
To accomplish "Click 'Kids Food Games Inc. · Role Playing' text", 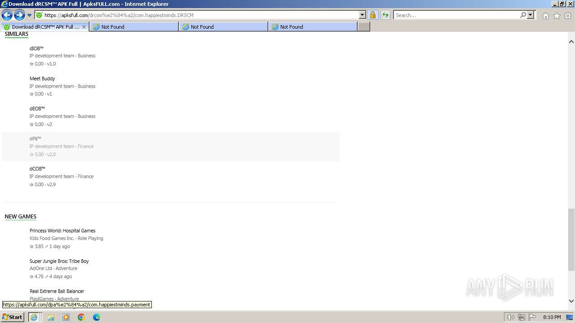I will coord(66,239).
